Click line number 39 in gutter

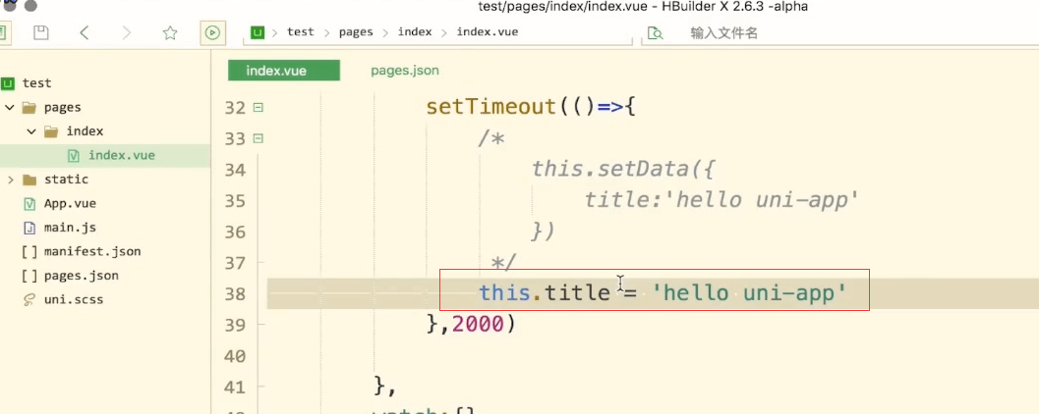(x=235, y=325)
